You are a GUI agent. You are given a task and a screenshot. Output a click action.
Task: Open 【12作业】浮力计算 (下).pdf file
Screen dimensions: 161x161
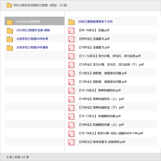coord(111,65)
